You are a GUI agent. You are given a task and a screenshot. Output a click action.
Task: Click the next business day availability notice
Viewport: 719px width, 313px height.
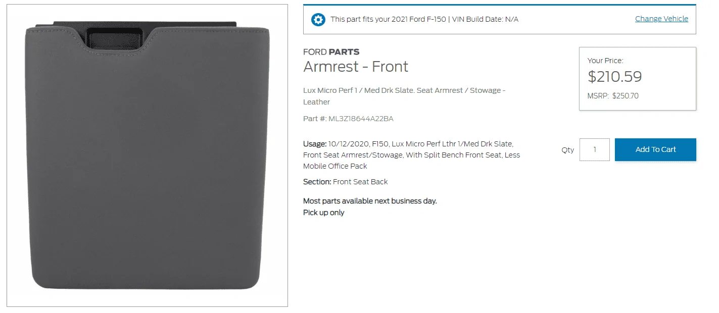pyautogui.click(x=369, y=201)
